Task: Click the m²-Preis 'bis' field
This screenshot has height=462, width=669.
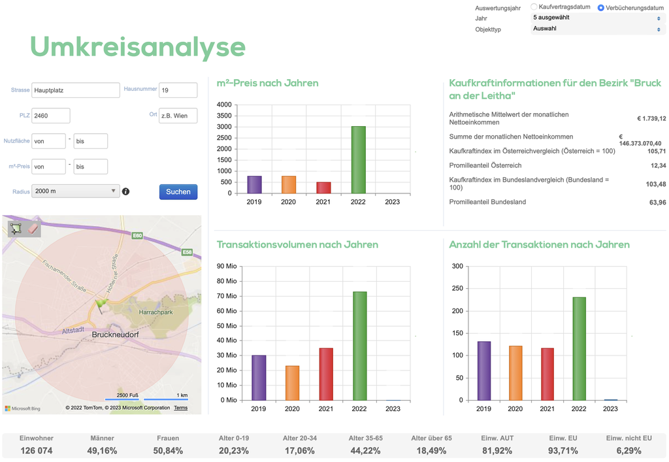Action: click(x=90, y=167)
